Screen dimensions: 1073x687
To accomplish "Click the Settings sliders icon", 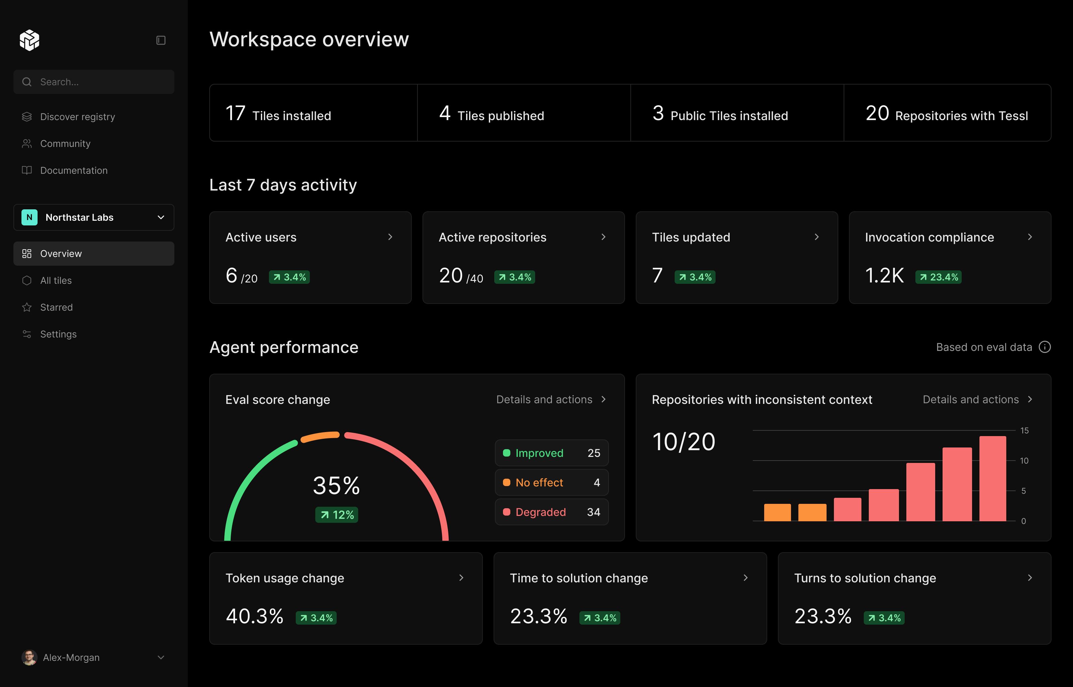I will (x=27, y=334).
